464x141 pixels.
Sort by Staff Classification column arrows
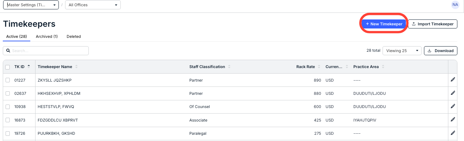[x=229, y=67]
